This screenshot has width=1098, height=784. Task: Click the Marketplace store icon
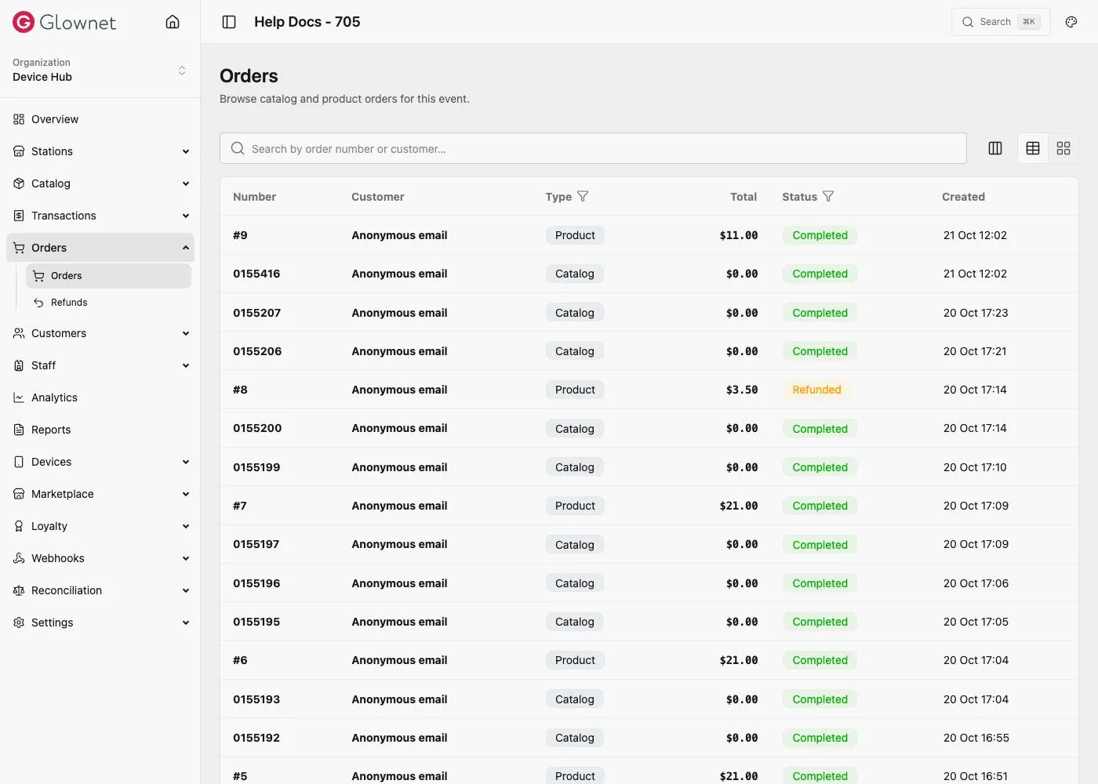(19, 494)
